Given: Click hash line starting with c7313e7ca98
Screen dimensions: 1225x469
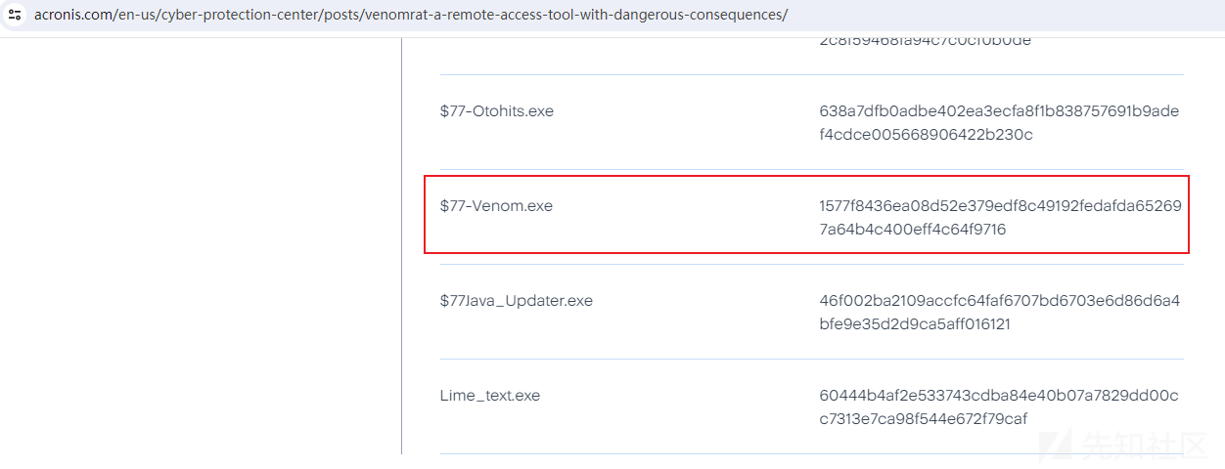Looking at the screenshot, I should coord(924,419).
